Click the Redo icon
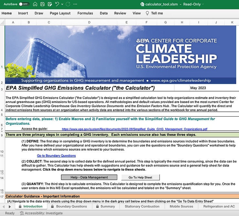The height and width of the screenshot is (216, 239). coord(68,4)
